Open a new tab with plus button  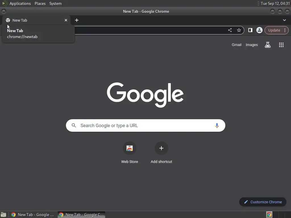click(77, 20)
